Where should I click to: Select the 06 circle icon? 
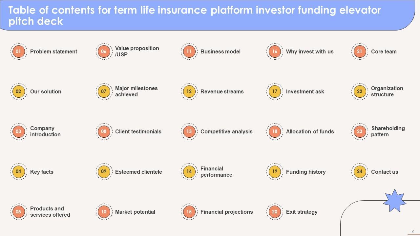pyautogui.click(x=104, y=51)
